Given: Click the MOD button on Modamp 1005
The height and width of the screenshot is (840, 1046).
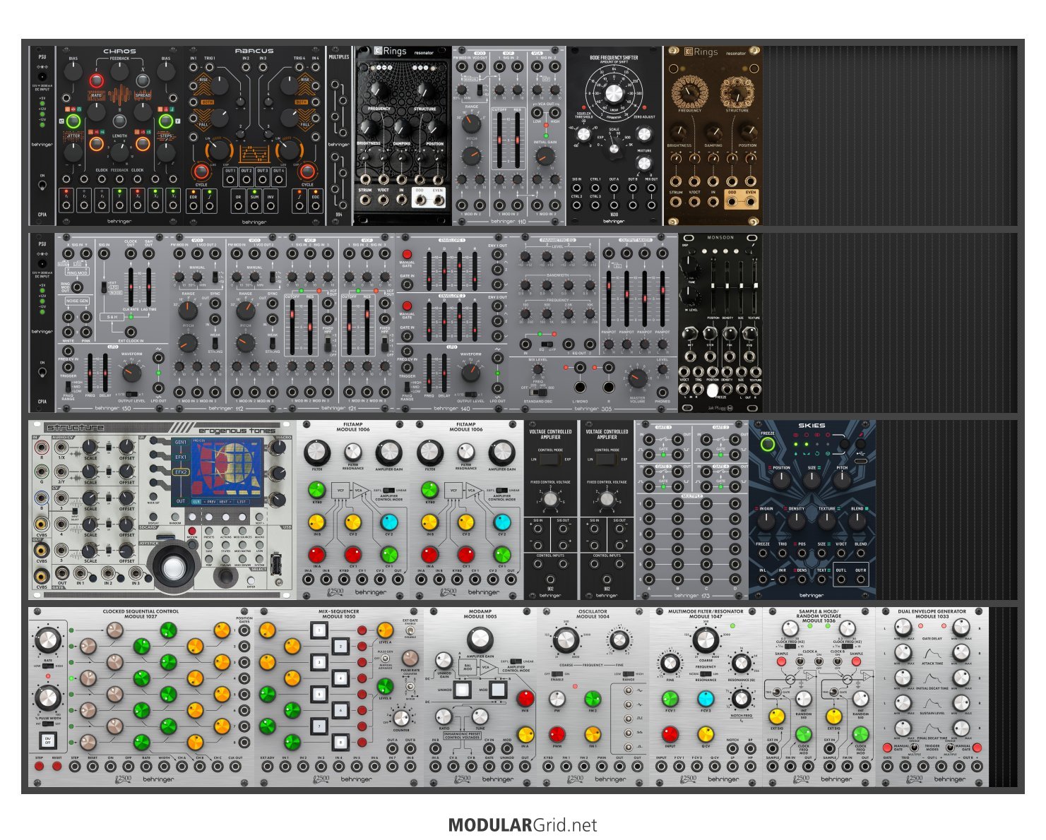Looking at the screenshot, I should [499, 690].
